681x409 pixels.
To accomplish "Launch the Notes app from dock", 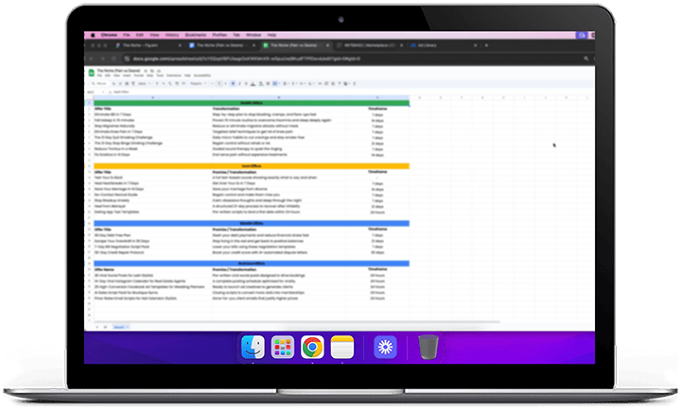I will coord(342,347).
